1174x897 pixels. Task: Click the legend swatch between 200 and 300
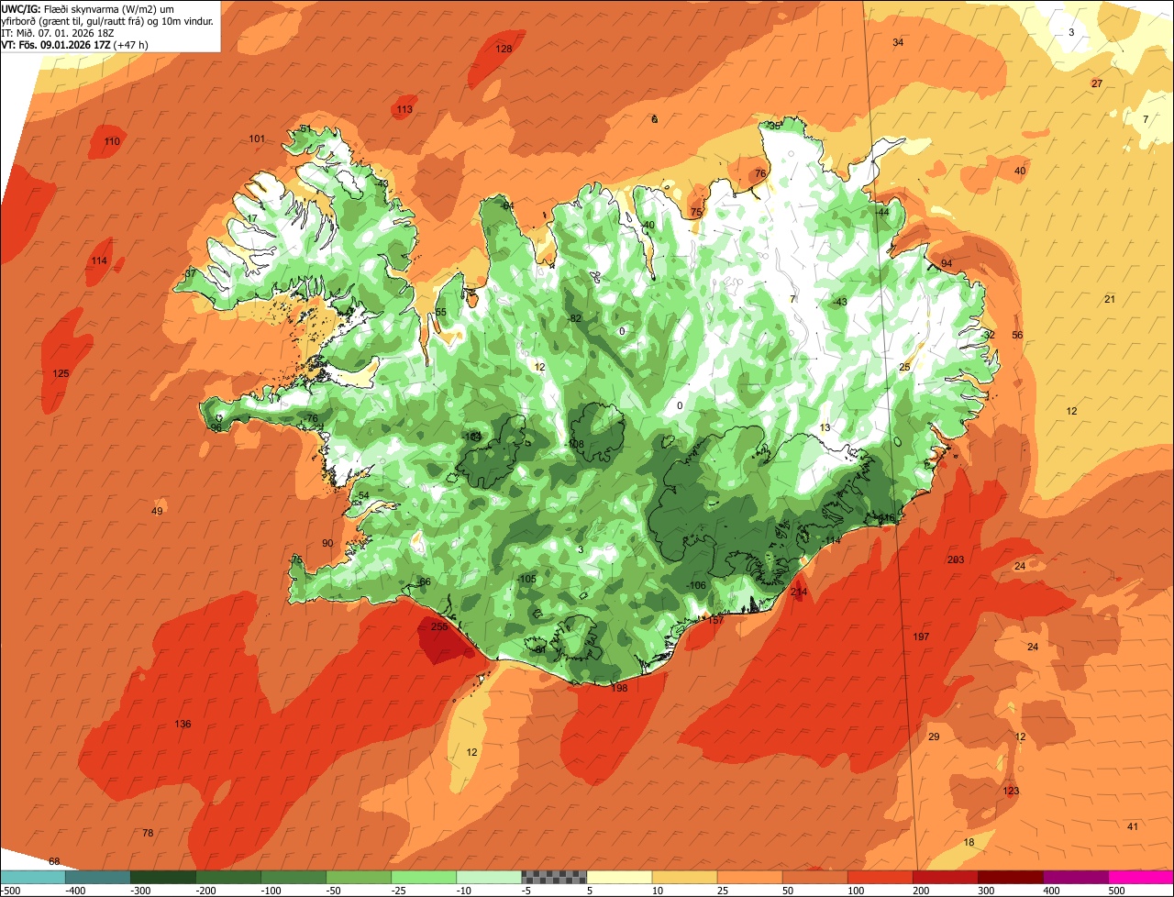click(x=944, y=877)
